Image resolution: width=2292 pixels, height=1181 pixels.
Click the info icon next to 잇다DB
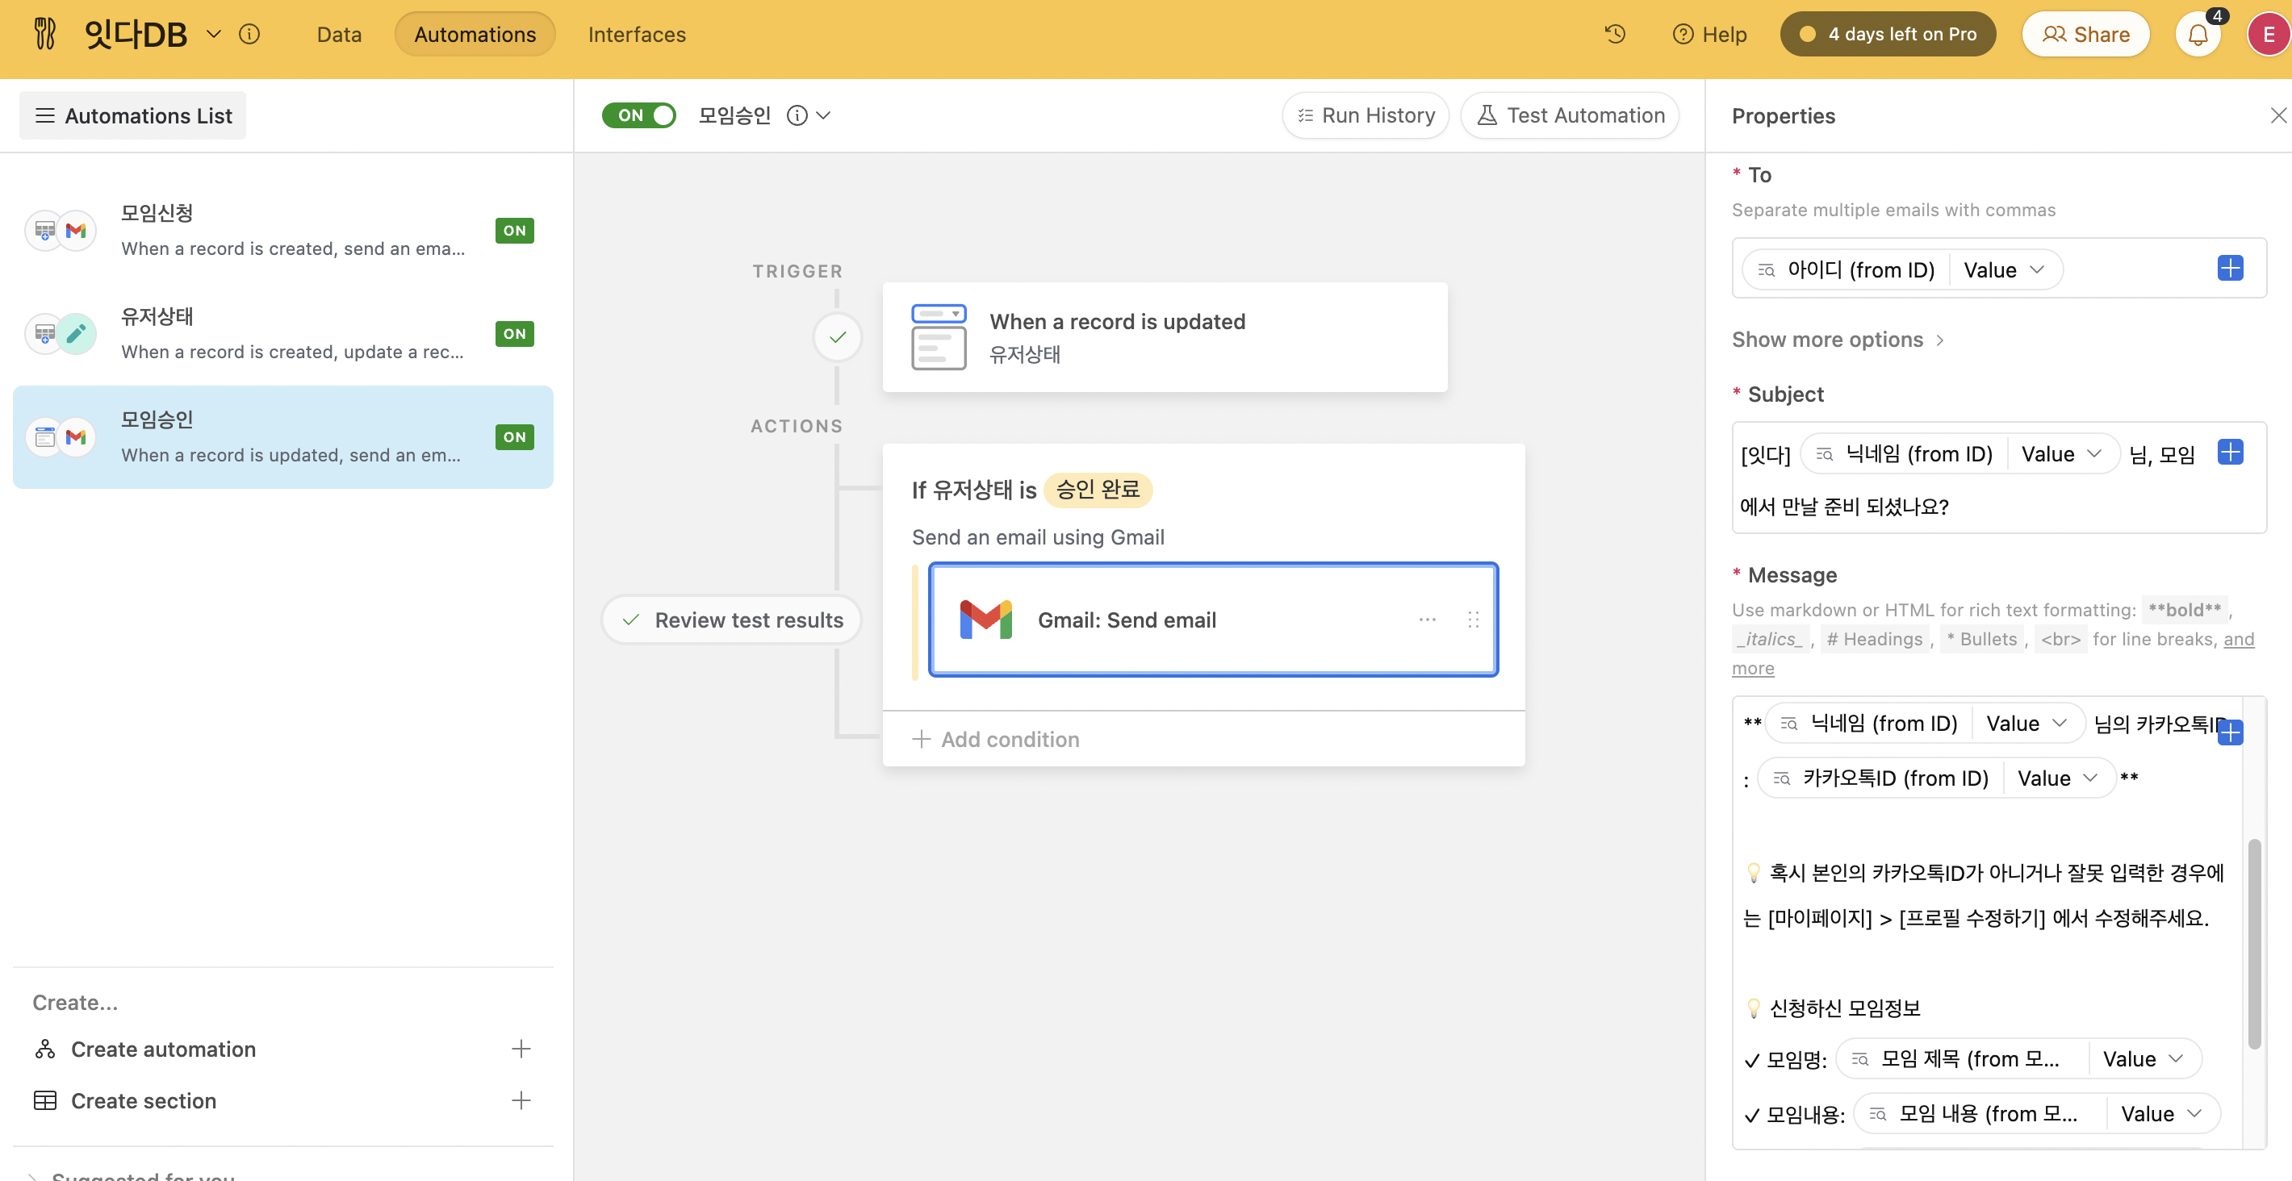(x=250, y=35)
